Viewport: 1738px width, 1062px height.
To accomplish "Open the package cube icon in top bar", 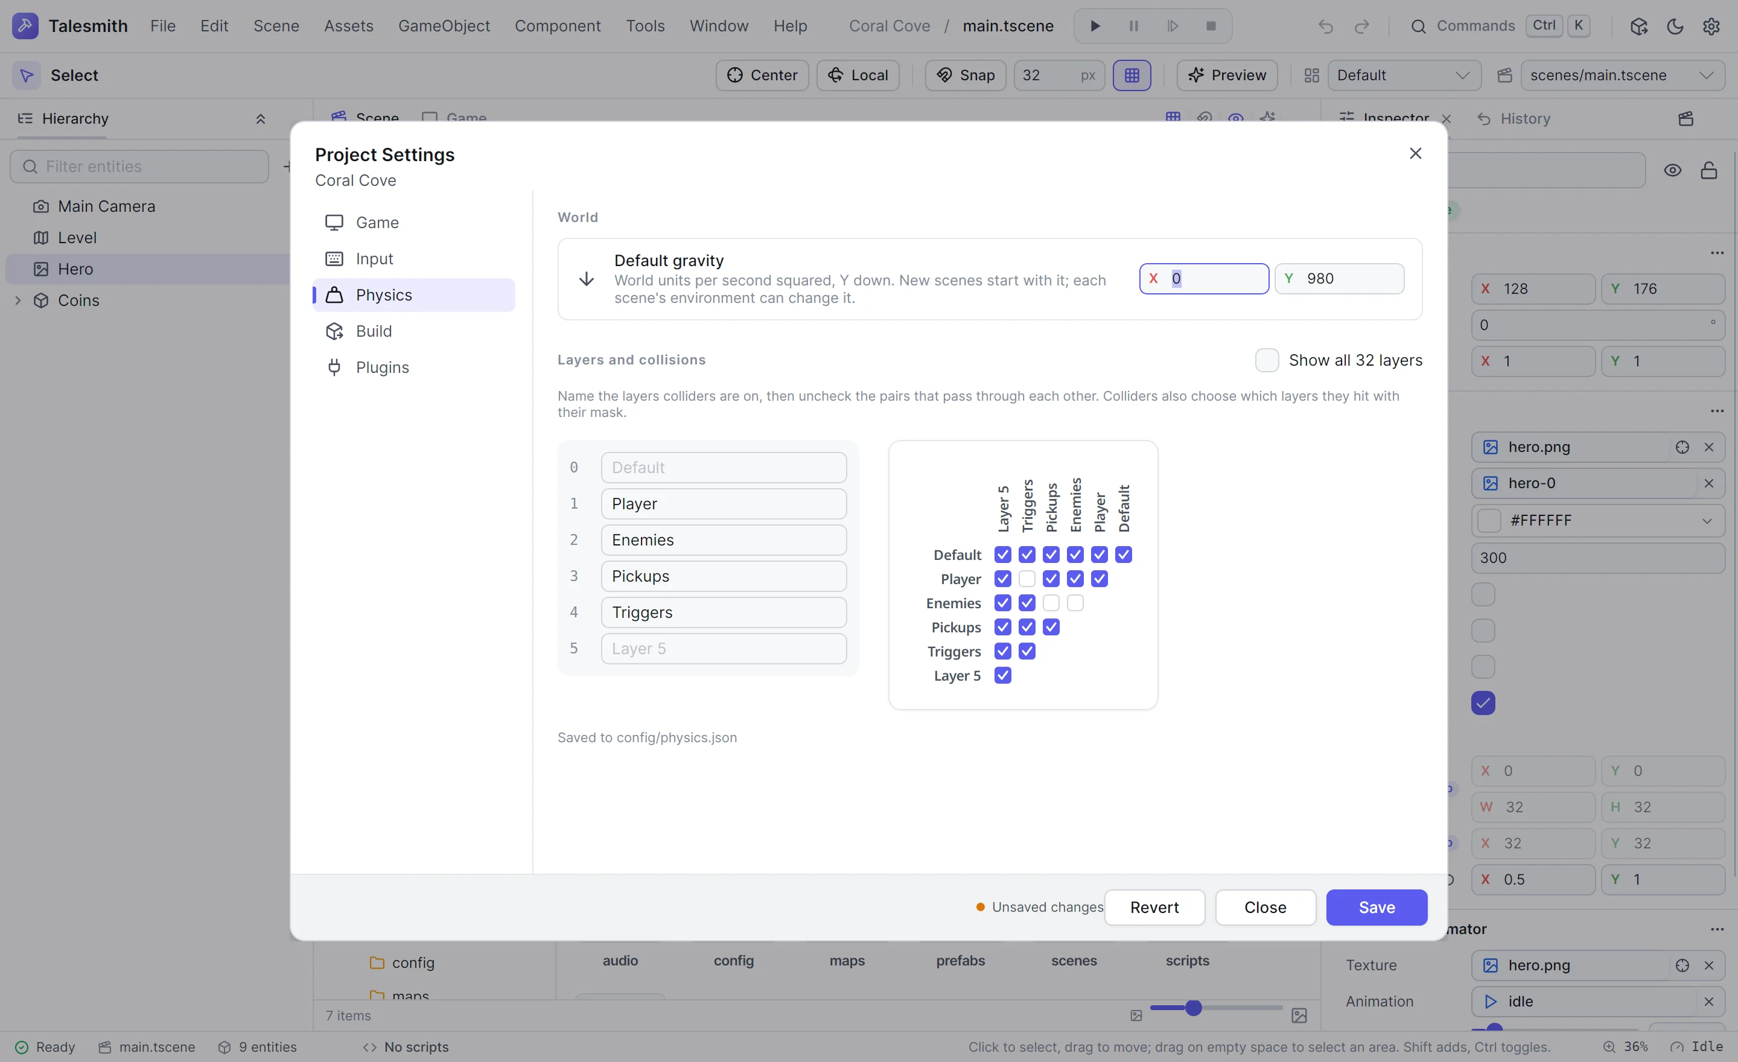I will coord(1638,26).
